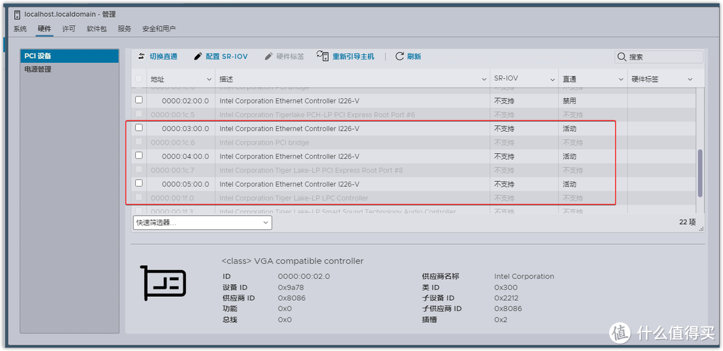The image size is (723, 351).
Task: Expand the 快速筛选器 combo box
Action: point(202,223)
